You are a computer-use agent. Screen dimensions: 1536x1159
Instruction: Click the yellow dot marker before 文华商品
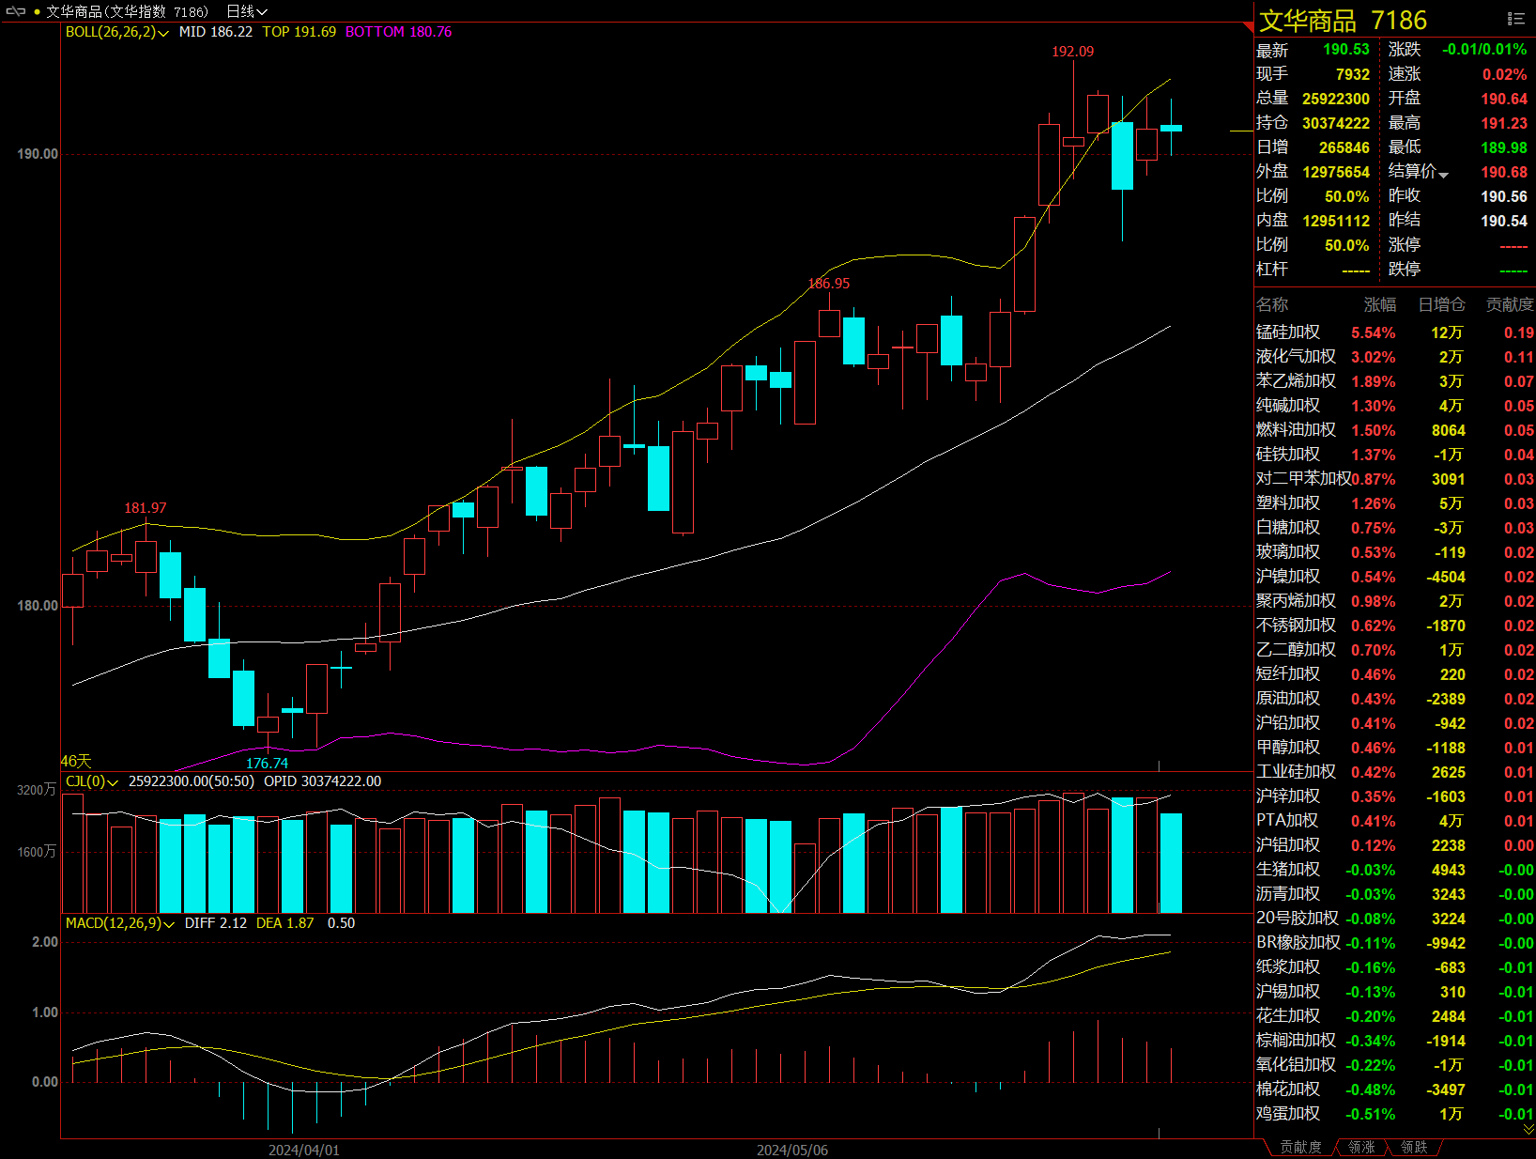click(37, 12)
